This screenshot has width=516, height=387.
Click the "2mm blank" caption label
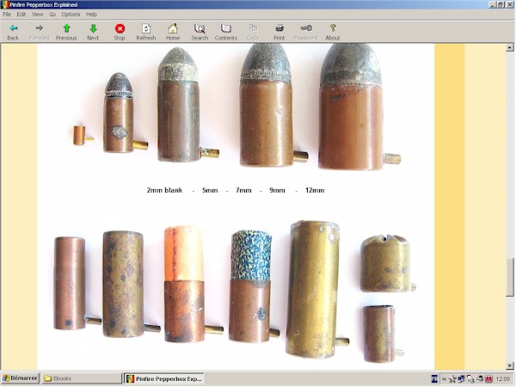tap(164, 190)
